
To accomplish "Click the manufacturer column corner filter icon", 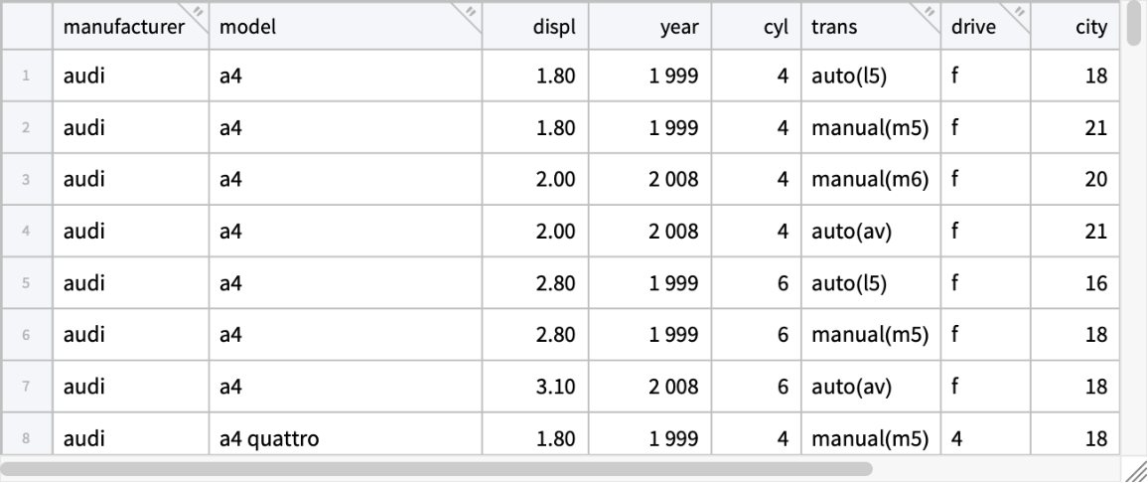I will pyautogui.click(x=197, y=12).
